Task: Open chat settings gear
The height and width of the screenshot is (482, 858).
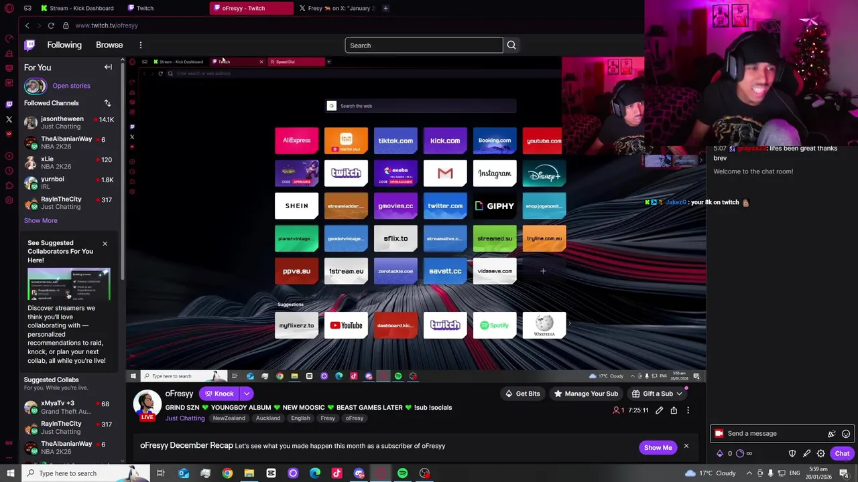Action: point(820,453)
